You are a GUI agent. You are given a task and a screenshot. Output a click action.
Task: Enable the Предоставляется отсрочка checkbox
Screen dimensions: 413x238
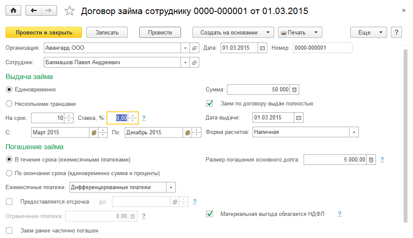tap(9, 201)
